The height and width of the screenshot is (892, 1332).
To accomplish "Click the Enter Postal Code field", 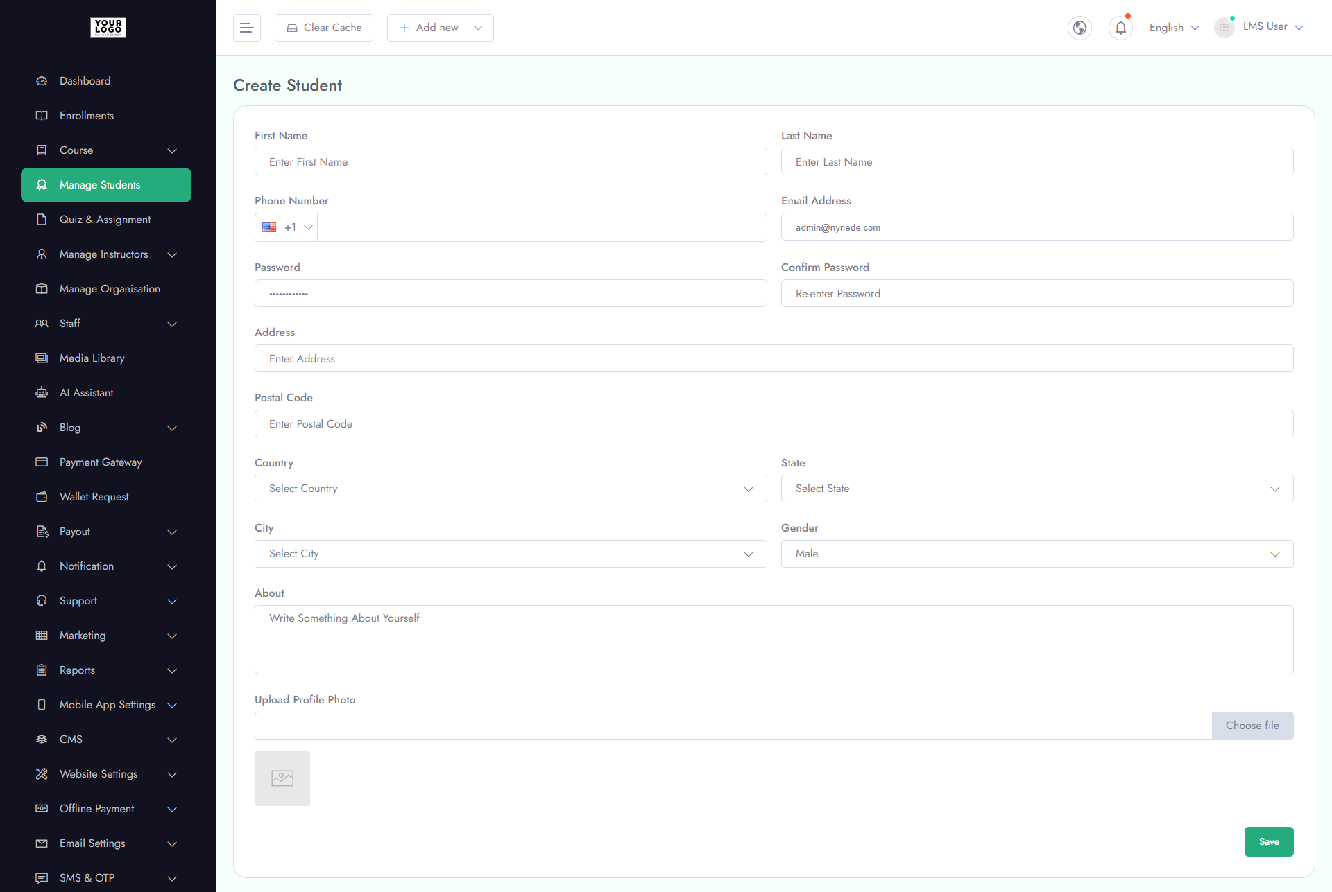I will click(774, 423).
